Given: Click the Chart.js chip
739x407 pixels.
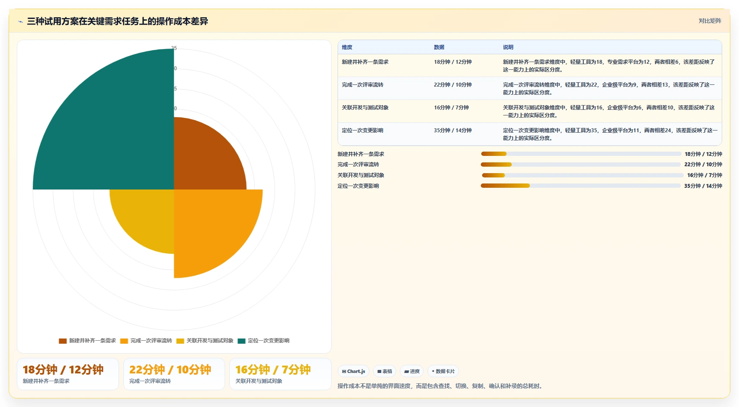Looking at the screenshot, I should [x=354, y=371].
